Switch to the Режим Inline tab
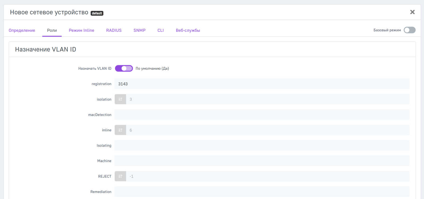The image size is (424, 199). (82, 30)
